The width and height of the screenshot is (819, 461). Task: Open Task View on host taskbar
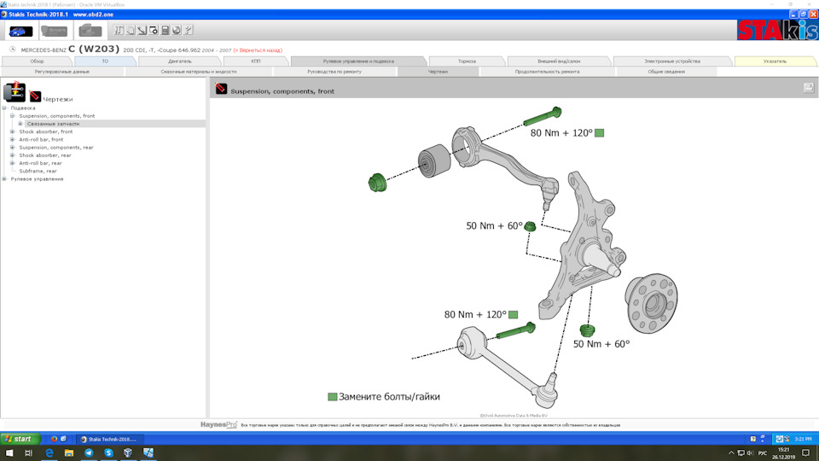[x=29, y=453]
